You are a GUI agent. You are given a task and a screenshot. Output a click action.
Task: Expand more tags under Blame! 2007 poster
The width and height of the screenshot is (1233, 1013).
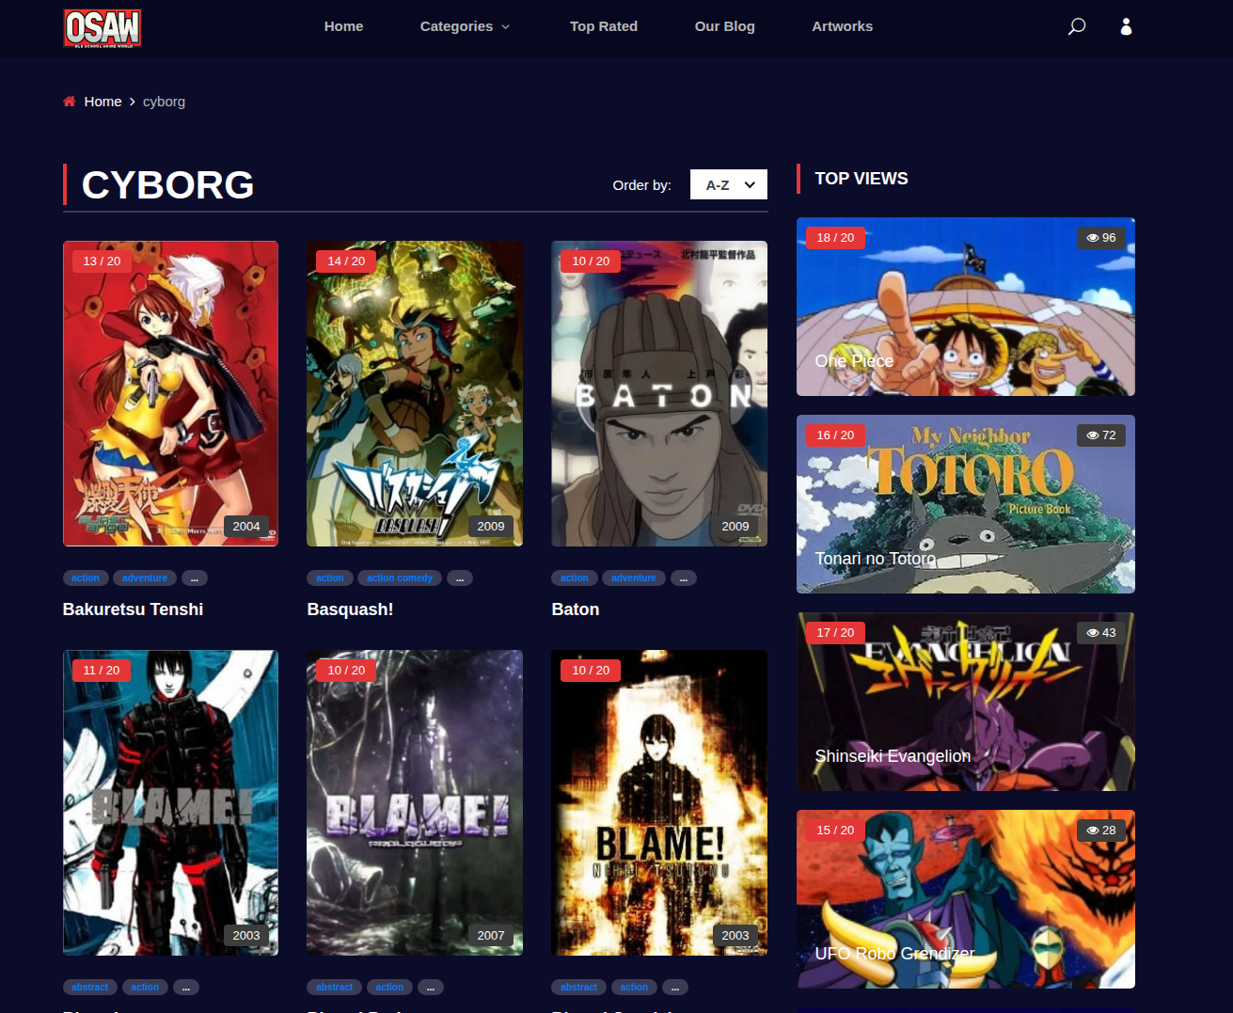click(431, 988)
